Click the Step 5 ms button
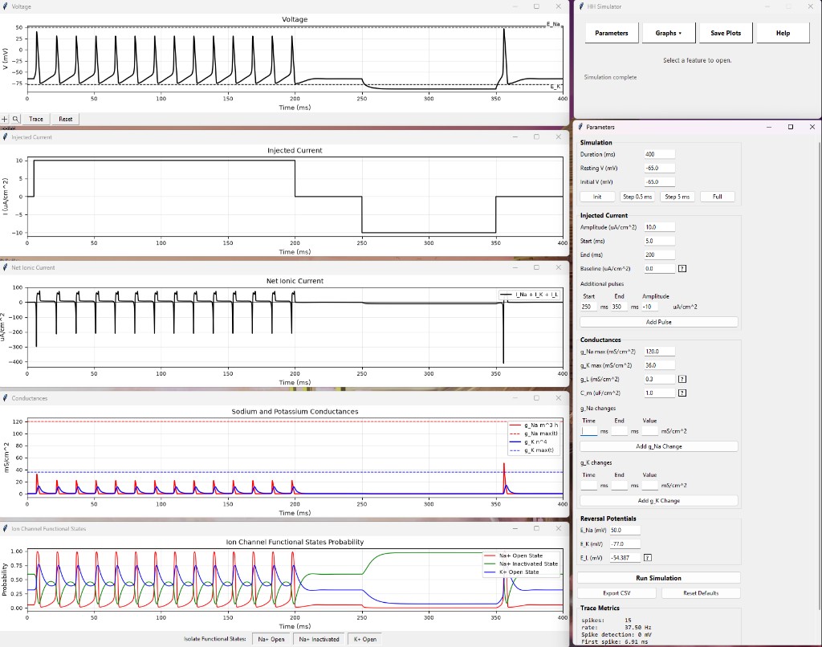The width and height of the screenshot is (822, 647). [x=678, y=197]
